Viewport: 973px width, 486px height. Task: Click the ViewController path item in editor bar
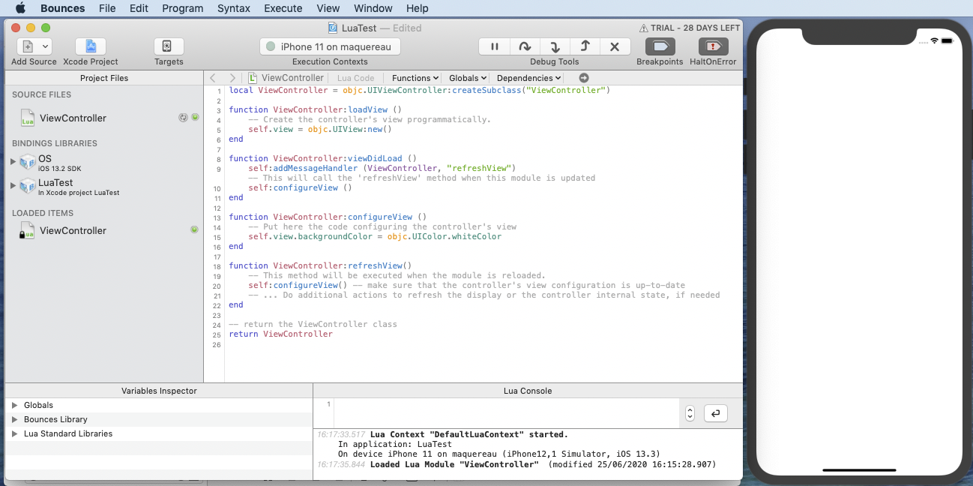(286, 78)
